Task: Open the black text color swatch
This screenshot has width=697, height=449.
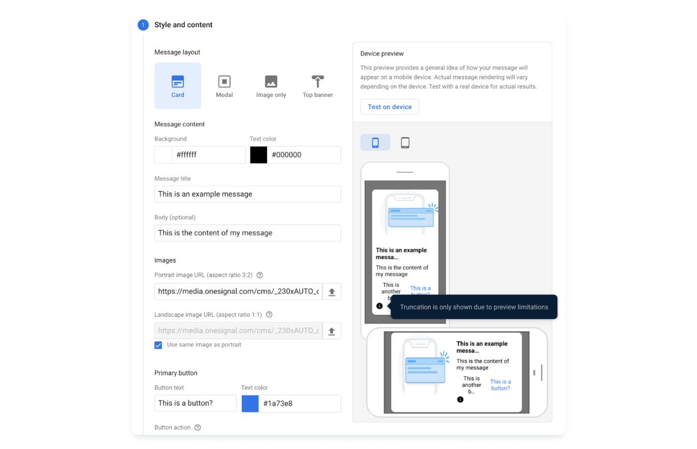Action: click(258, 155)
